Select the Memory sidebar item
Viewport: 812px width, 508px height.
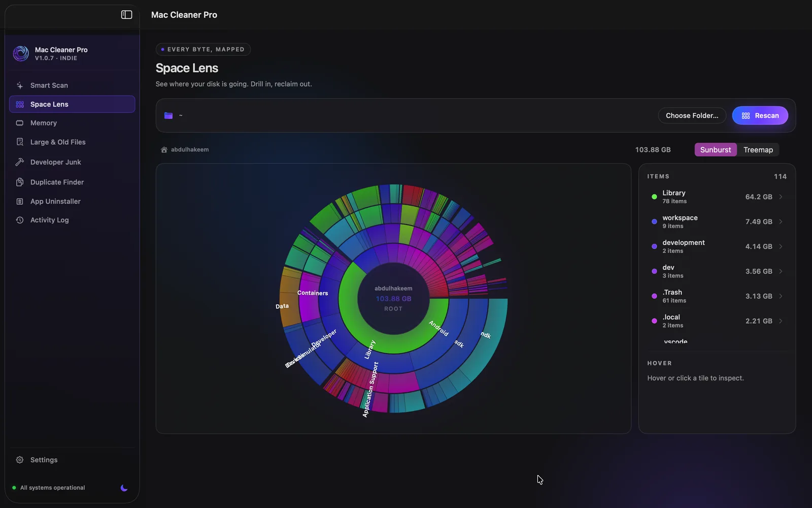pos(72,123)
